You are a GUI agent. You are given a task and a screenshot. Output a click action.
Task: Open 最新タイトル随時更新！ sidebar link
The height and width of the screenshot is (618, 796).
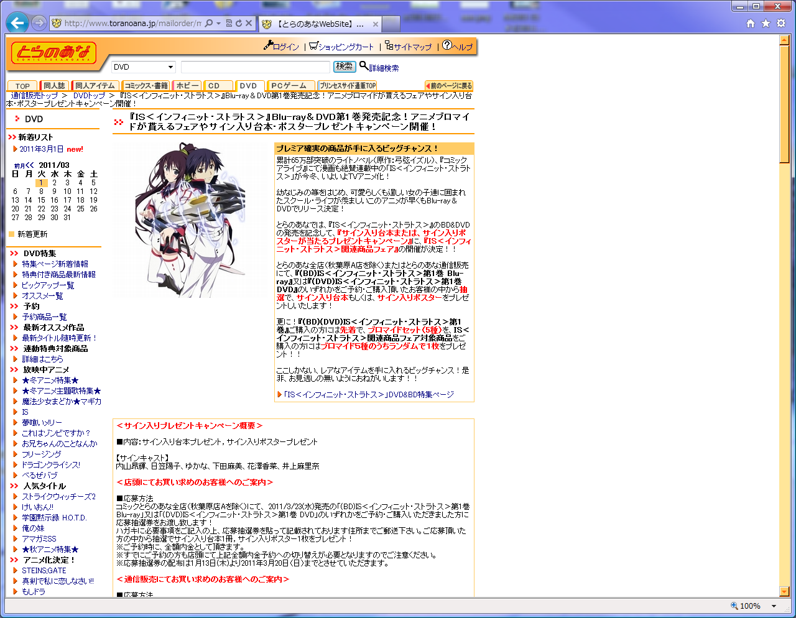coord(60,338)
